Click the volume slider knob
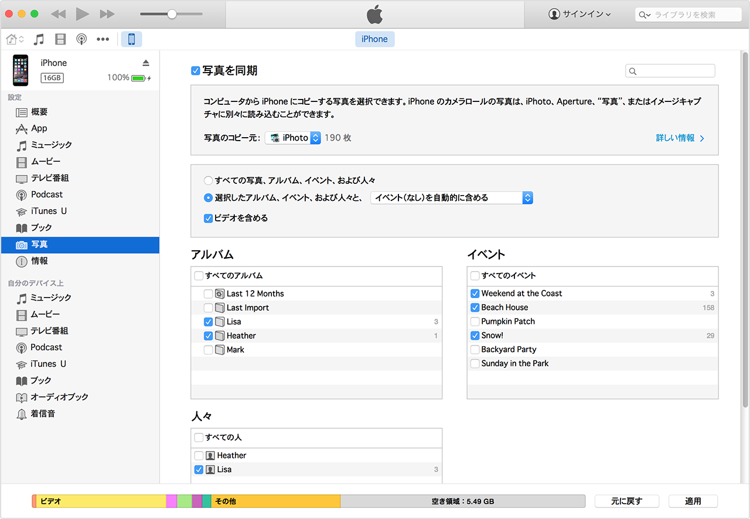Screen dimensions: 750x519 (172, 14)
